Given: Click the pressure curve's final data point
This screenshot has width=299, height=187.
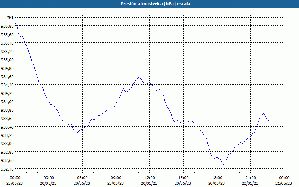Looking at the screenshot, I should [269, 121].
